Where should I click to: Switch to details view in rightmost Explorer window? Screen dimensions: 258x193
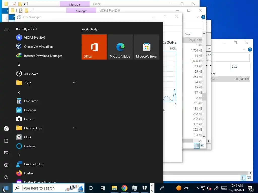[244, 178]
